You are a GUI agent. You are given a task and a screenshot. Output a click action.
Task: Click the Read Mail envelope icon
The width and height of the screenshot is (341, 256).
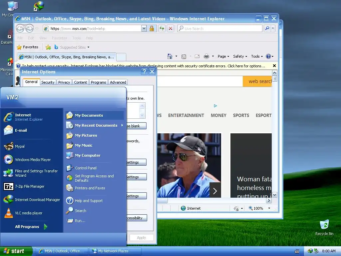point(197,56)
